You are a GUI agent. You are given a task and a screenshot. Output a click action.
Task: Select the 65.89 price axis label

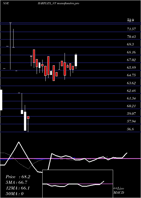(x=131, y=68)
